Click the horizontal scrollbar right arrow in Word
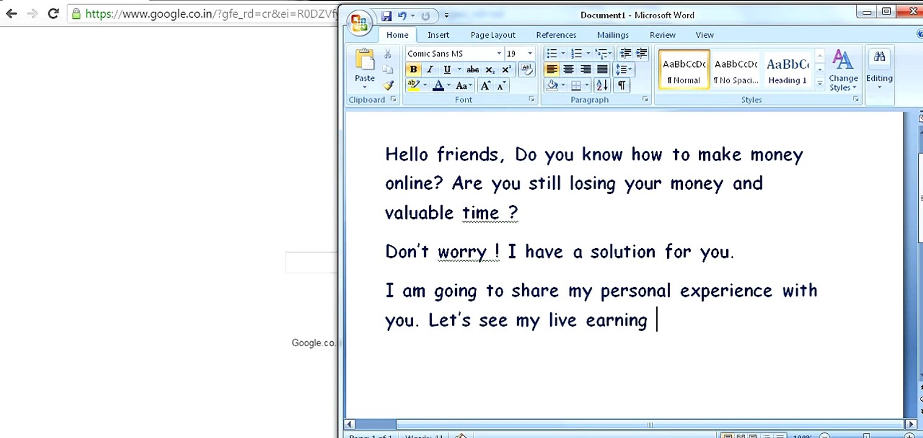This screenshot has height=438, width=923. (x=911, y=425)
